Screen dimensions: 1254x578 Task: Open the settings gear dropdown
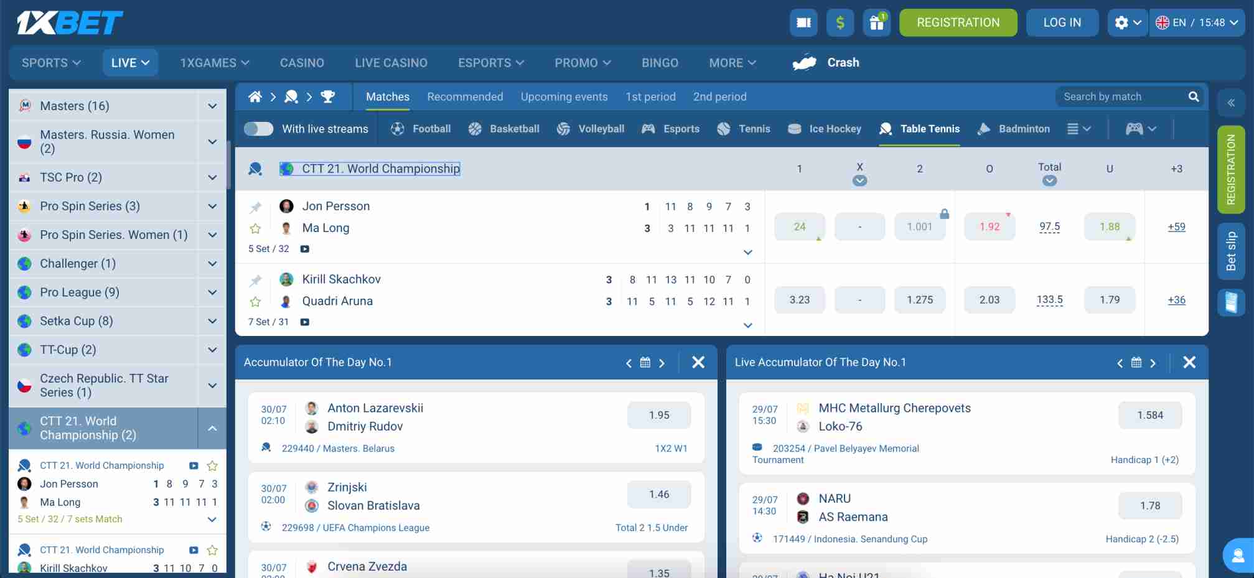coord(1128,23)
